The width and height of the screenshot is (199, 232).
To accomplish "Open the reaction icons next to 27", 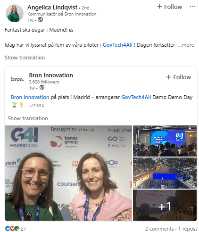I will click(x=12, y=228).
